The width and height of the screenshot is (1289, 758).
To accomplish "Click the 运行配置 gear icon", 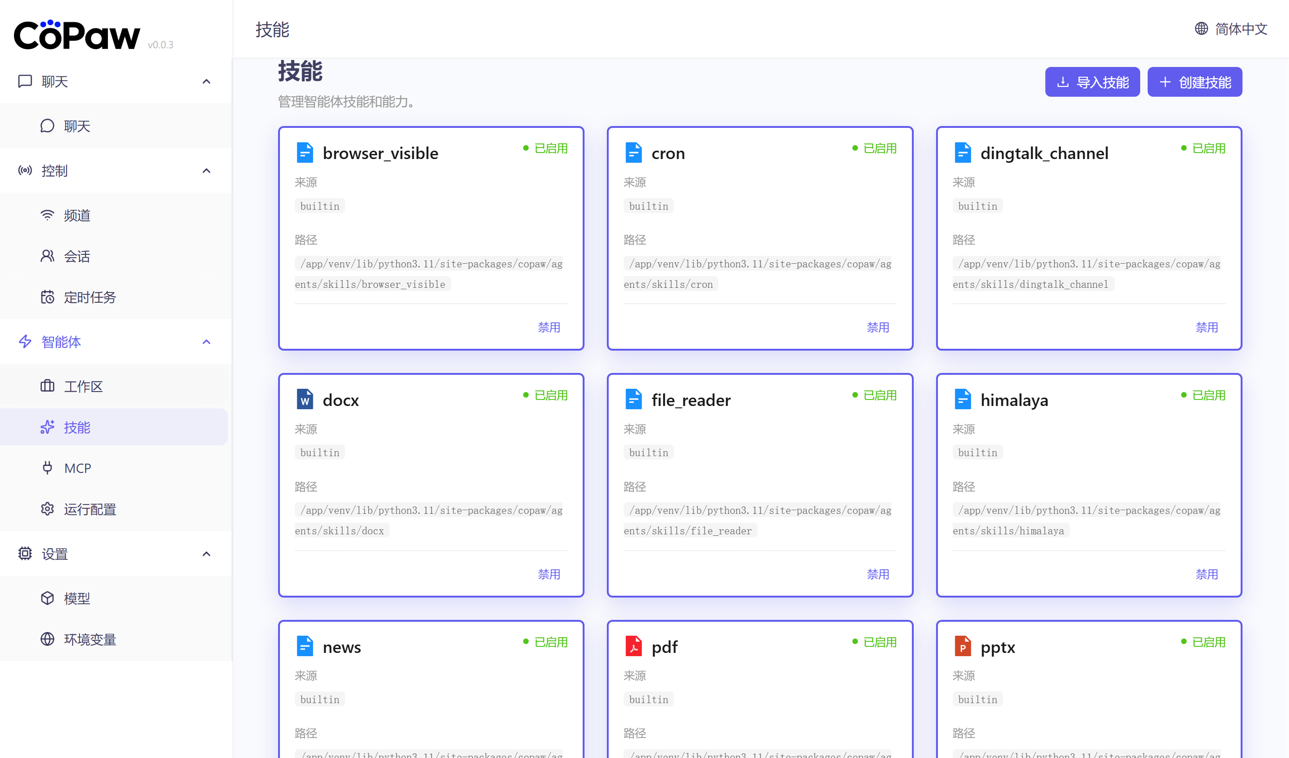I will pos(47,508).
